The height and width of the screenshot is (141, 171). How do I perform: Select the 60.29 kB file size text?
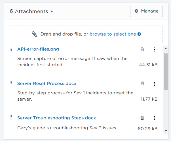(148, 129)
